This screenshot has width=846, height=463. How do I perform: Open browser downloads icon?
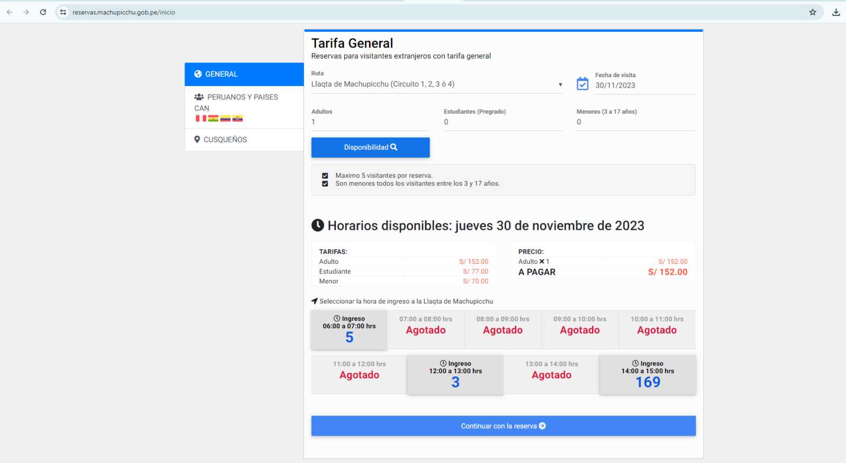tap(836, 12)
